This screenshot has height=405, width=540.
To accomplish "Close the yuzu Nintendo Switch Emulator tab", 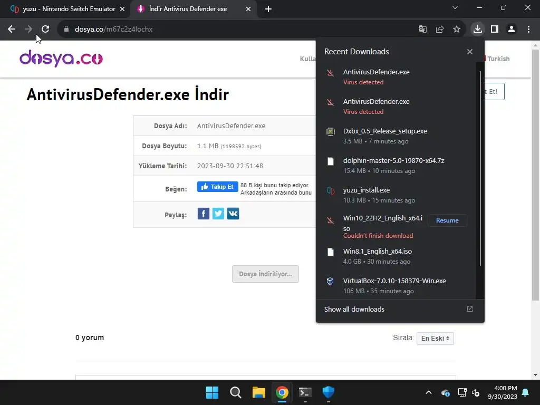I will pyautogui.click(x=122, y=9).
